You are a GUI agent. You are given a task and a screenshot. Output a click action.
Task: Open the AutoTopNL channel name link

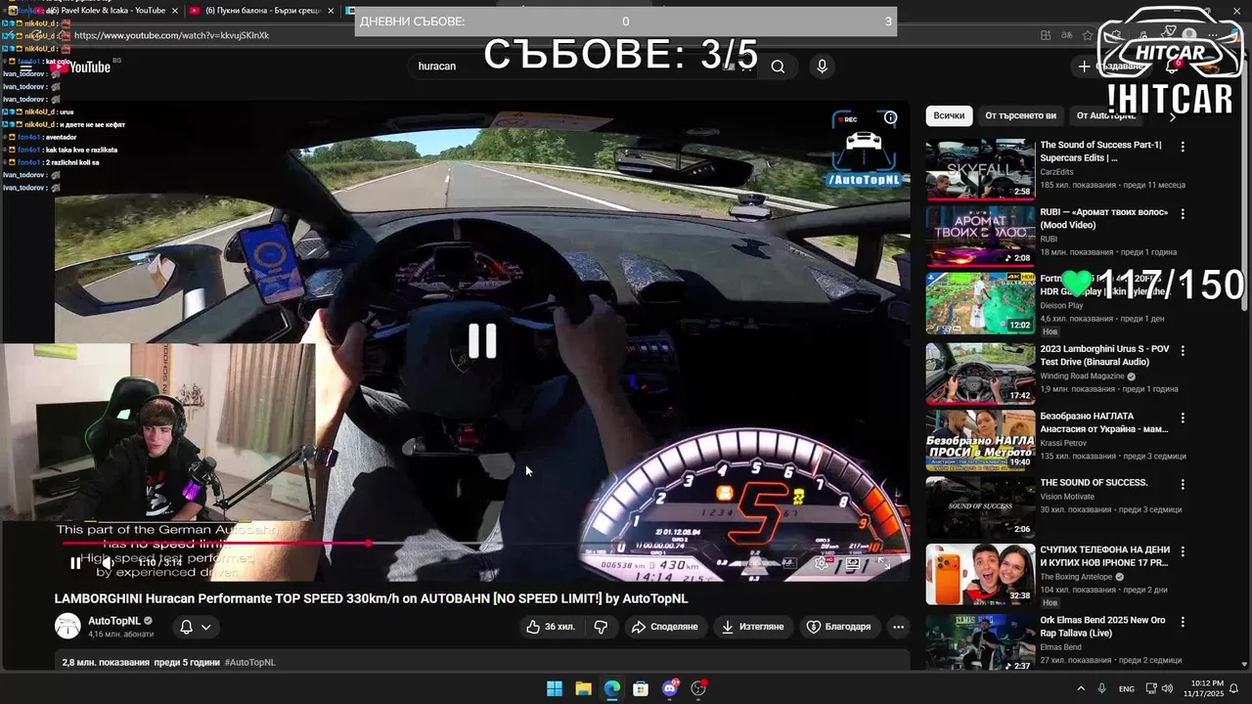pos(114,621)
